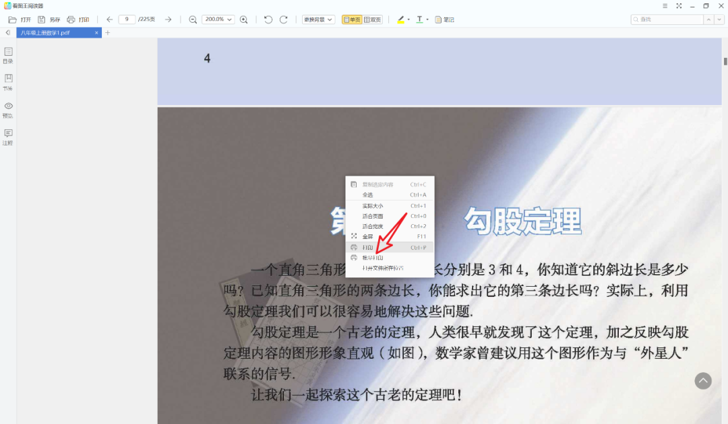Choose 适合页面 in the context menu
The width and height of the screenshot is (728, 424).
(390, 216)
